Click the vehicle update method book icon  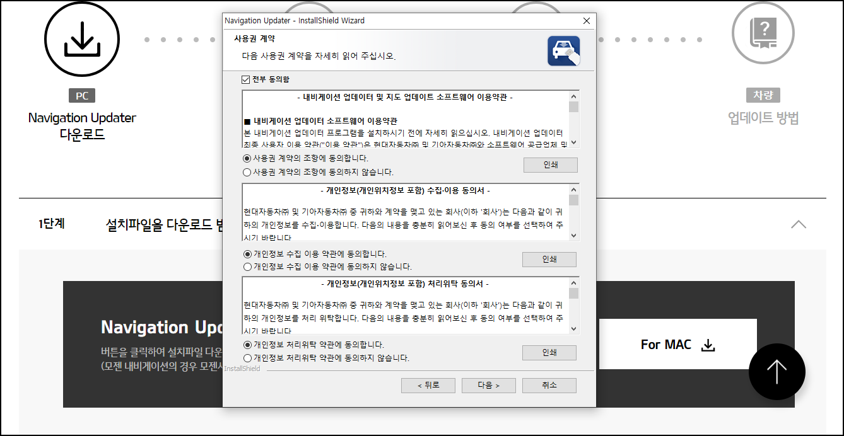pyautogui.click(x=763, y=33)
